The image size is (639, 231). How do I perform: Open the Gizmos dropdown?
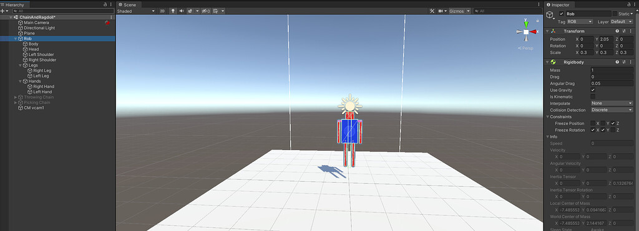pyautogui.click(x=460, y=11)
